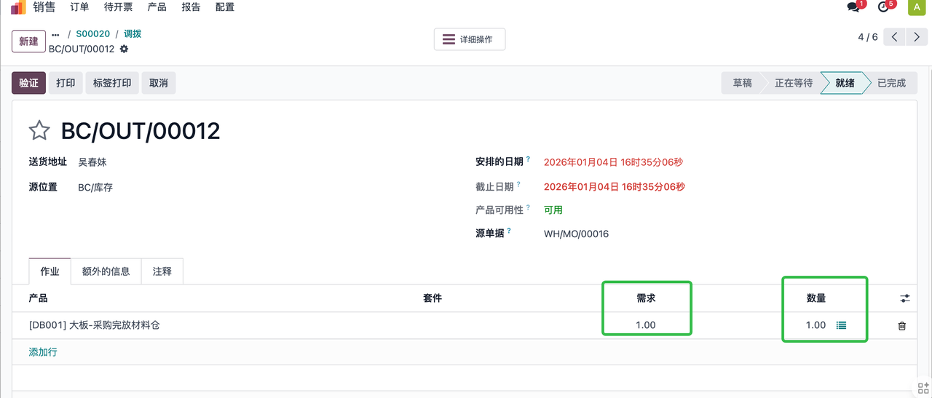The width and height of the screenshot is (932, 398).
Task: Click the 取消 button
Action: (x=159, y=83)
